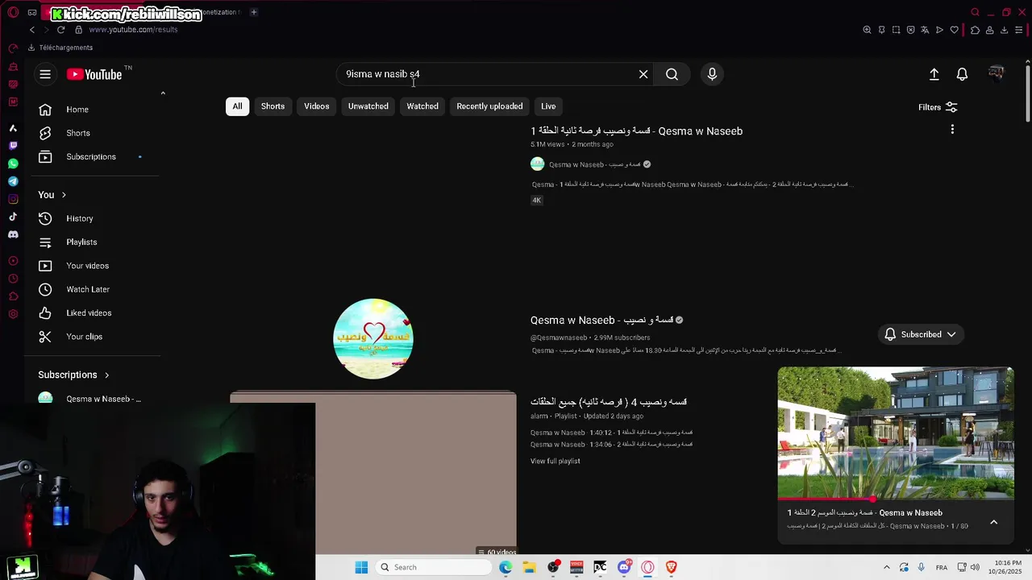Open History in sidebar

tap(95, 218)
